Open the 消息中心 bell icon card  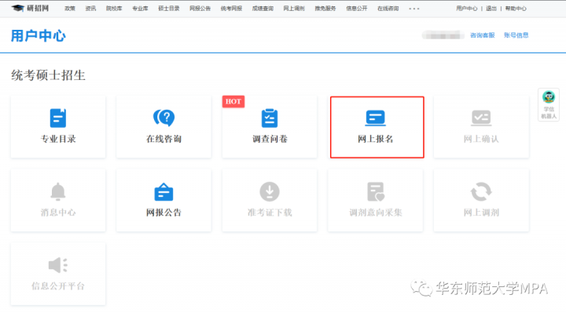click(x=58, y=200)
